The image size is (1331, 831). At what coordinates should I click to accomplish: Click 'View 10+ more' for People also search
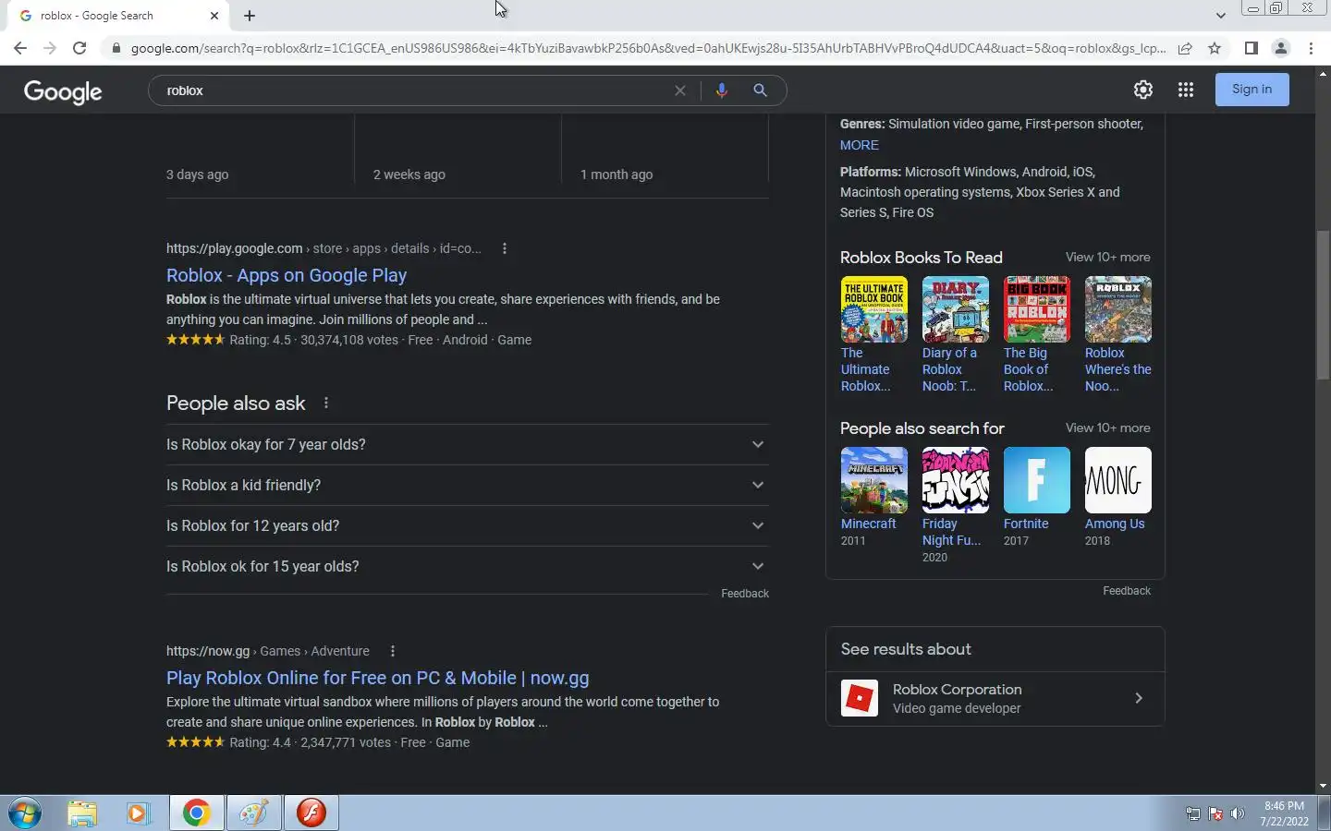1107,428
